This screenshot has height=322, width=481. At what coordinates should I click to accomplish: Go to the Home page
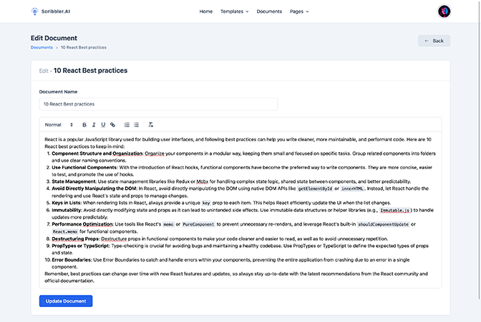click(206, 11)
